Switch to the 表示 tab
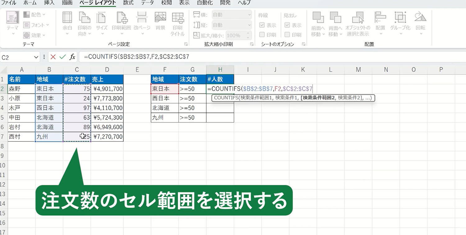 tap(185, 3)
